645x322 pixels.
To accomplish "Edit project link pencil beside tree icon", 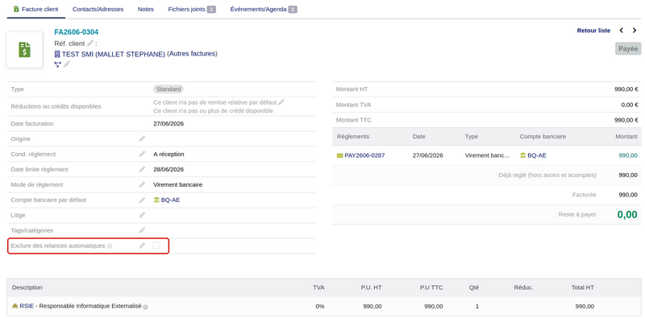I will (x=67, y=64).
